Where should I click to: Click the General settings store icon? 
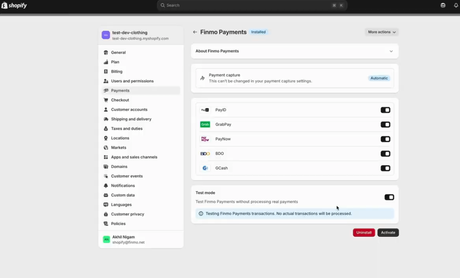click(106, 53)
